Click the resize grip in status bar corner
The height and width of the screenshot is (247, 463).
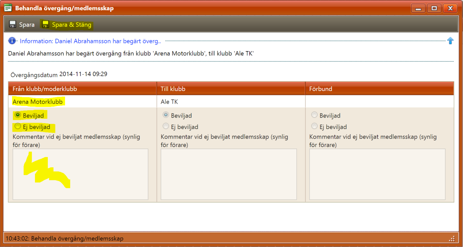click(452, 239)
